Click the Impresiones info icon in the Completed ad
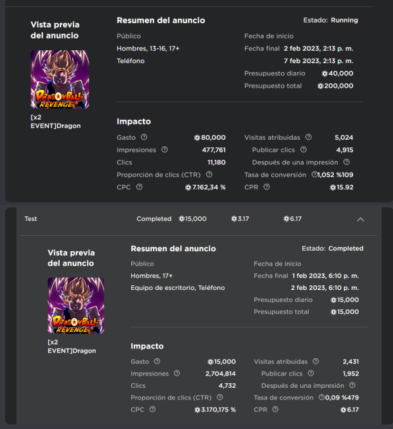 coord(177,373)
